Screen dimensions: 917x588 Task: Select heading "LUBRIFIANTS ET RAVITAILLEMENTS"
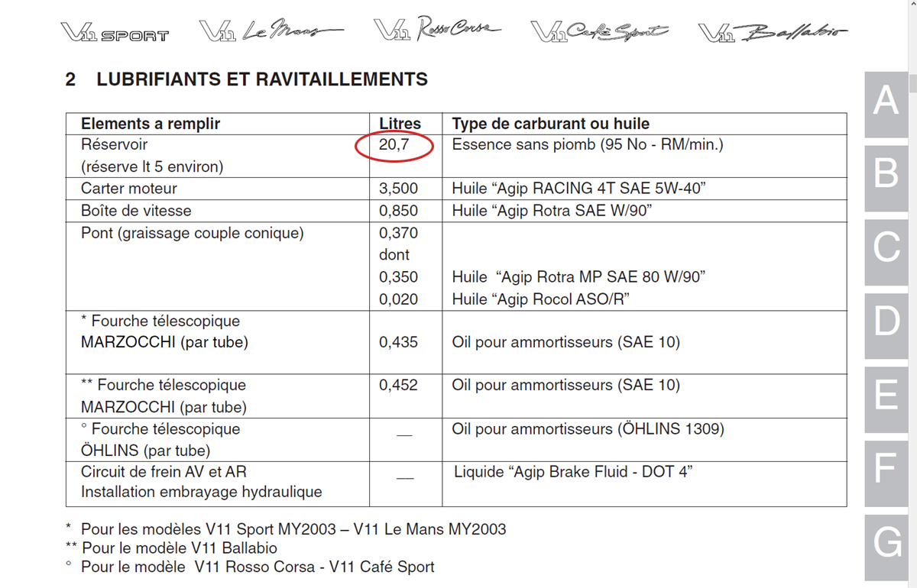pos(262,79)
